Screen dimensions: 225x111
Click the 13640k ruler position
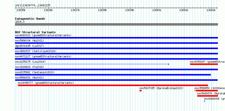(157, 10)
